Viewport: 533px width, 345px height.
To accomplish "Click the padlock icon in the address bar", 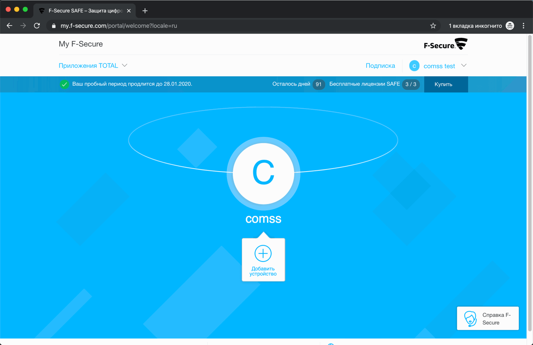I will coord(53,26).
